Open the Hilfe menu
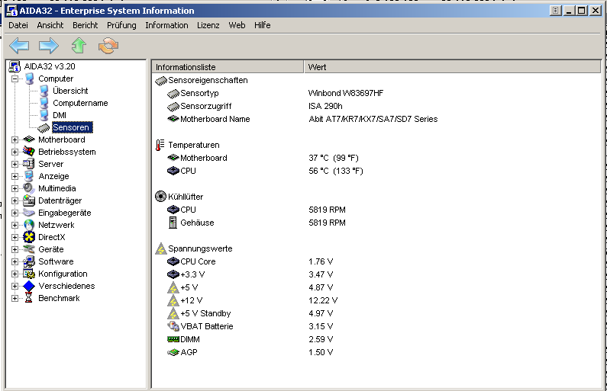607x391 pixels. 262,25
